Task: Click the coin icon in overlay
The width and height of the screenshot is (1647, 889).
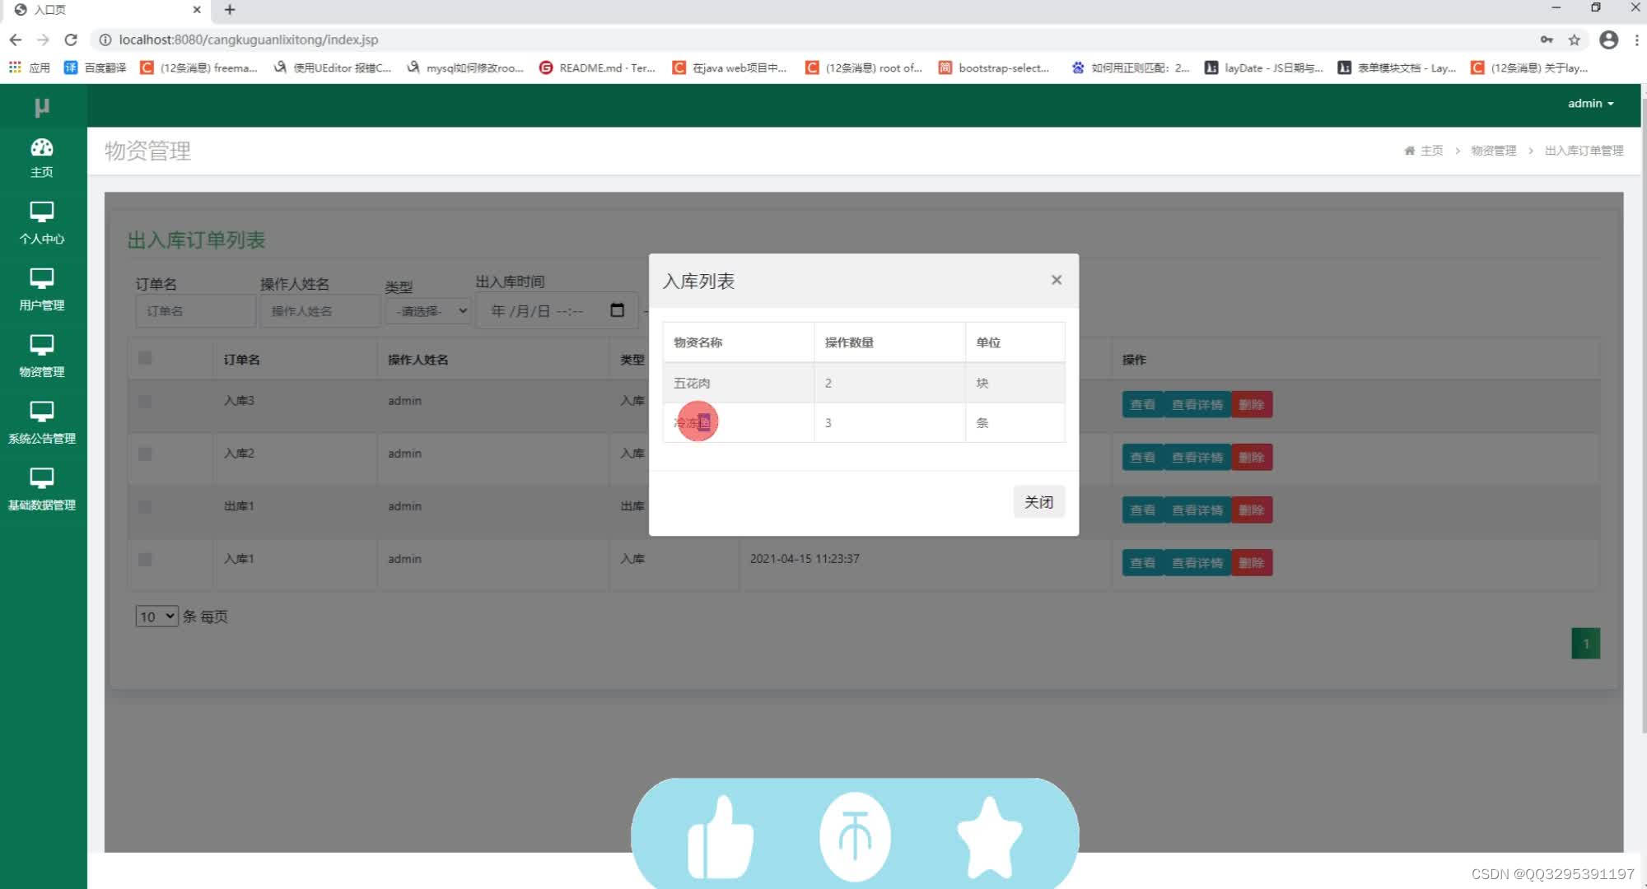Action: pyautogui.click(x=855, y=837)
